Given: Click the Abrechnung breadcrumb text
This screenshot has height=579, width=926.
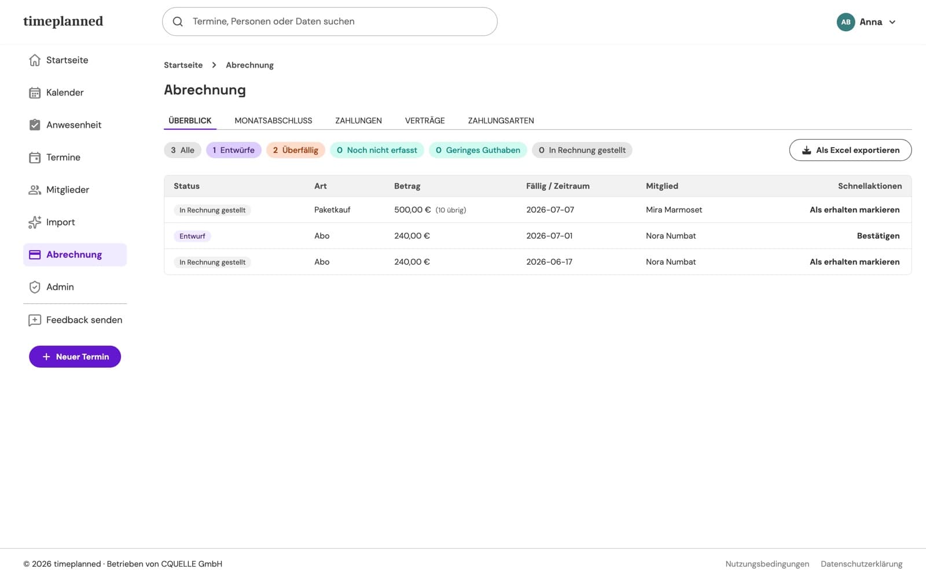Looking at the screenshot, I should click(x=249, y=65).
